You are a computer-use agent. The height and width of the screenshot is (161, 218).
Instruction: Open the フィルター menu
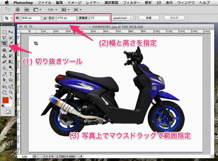pos(132,3)
